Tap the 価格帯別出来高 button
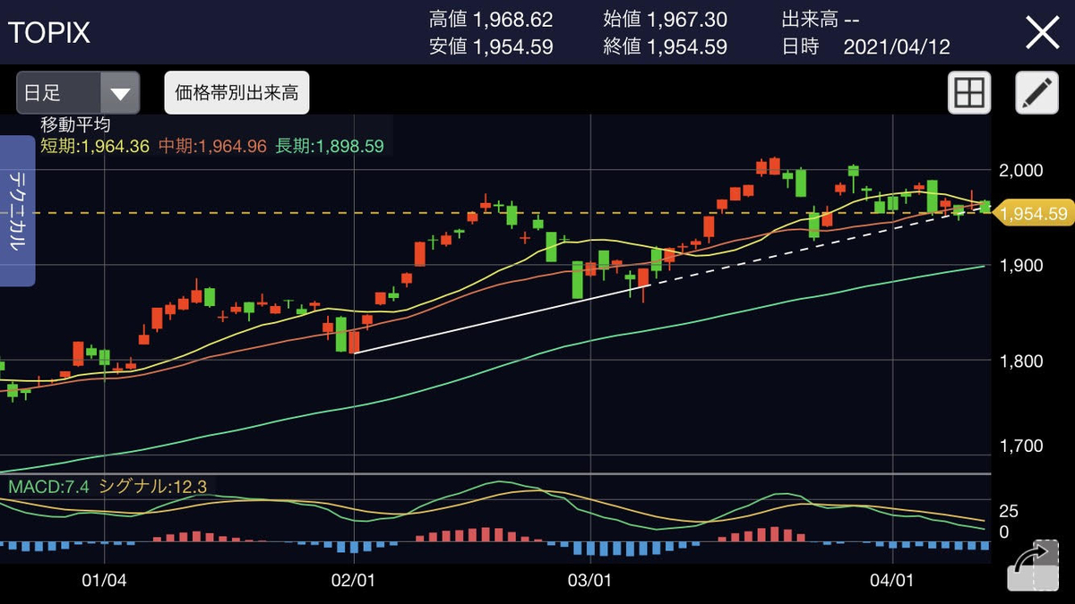The height and width of the screenshot is (604, 1075). click(236, 92)
